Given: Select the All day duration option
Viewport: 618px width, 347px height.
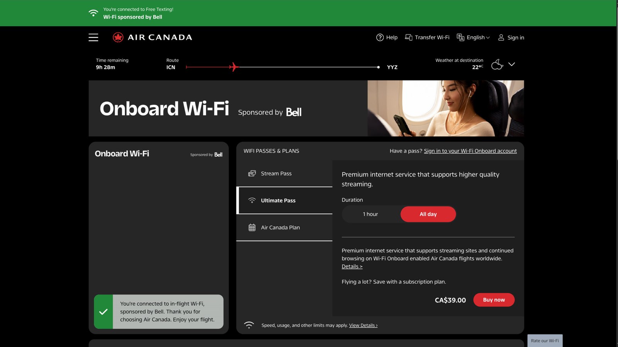Looking at the screenshot, I should [x=428, y=214].
